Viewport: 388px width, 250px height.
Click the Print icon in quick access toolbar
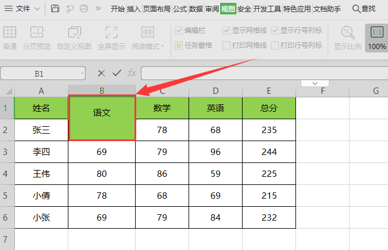(84, 9)
